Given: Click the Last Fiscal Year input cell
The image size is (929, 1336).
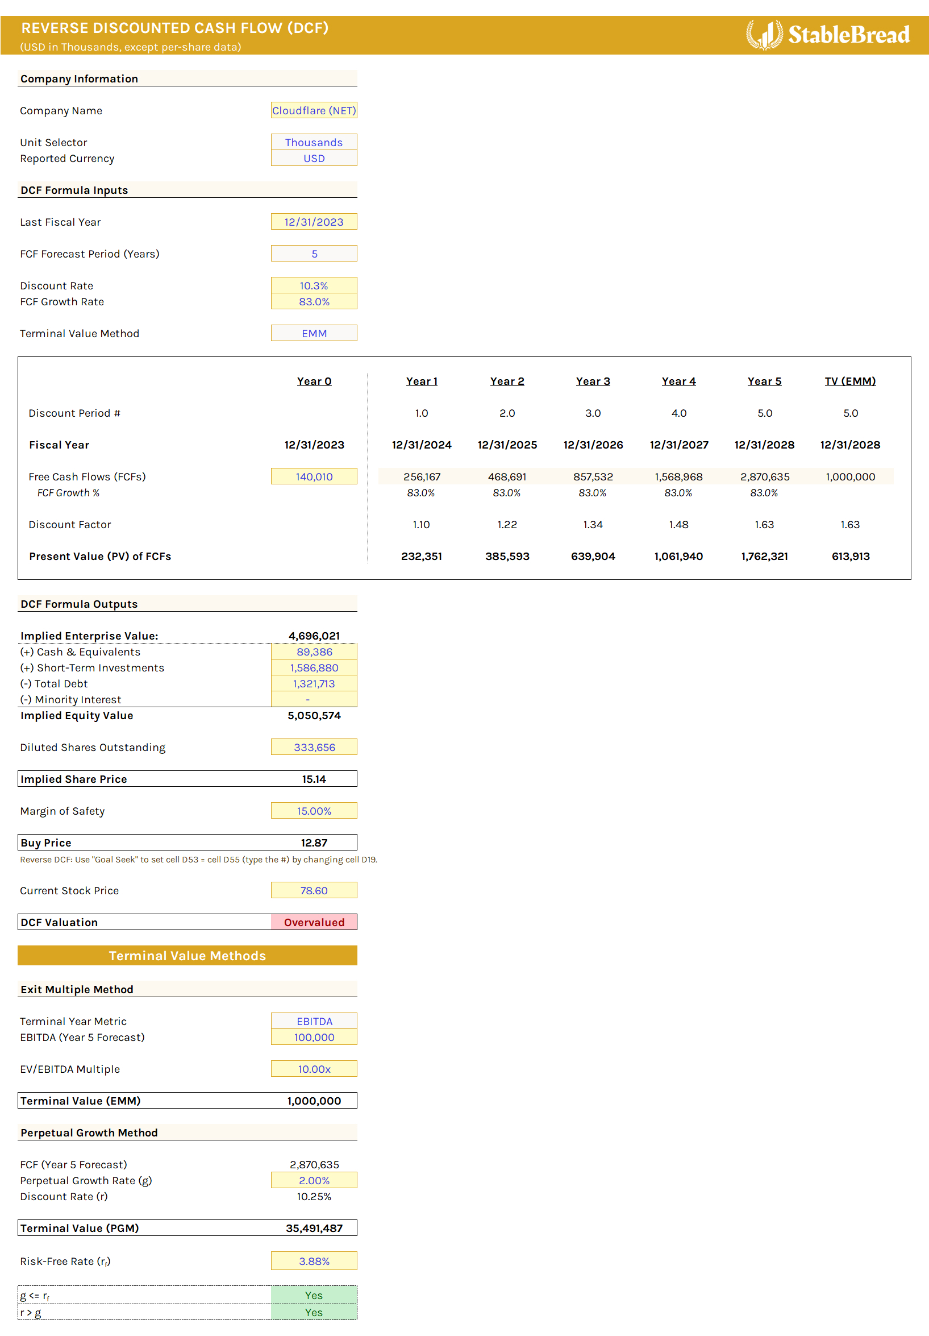Looking at the screenshot, I should click(314, 222).
